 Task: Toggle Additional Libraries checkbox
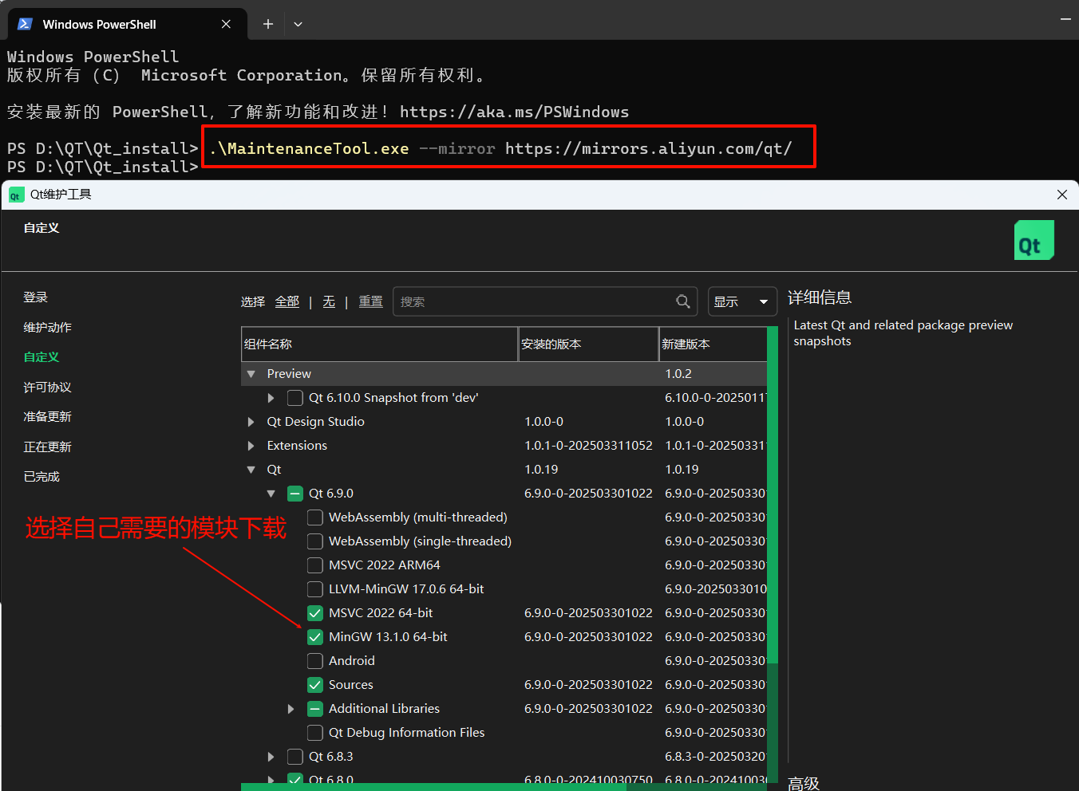315,709
